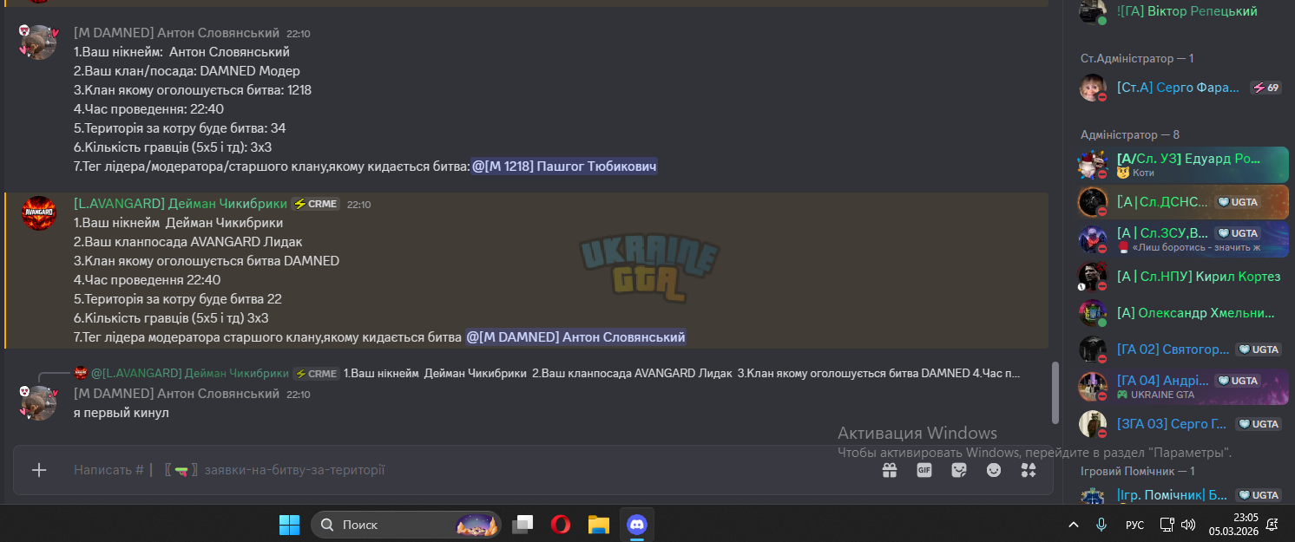Click the CRME tag in the reply preview
The height and width of the screenshot is (542, 1295).
(316, 374)
